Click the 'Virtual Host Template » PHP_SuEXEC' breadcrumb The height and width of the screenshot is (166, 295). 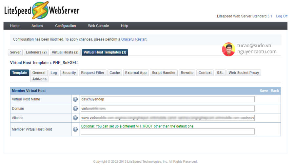[x=44, y=63]
